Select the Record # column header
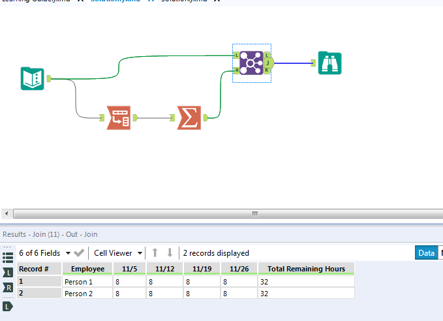 point(39,269)
